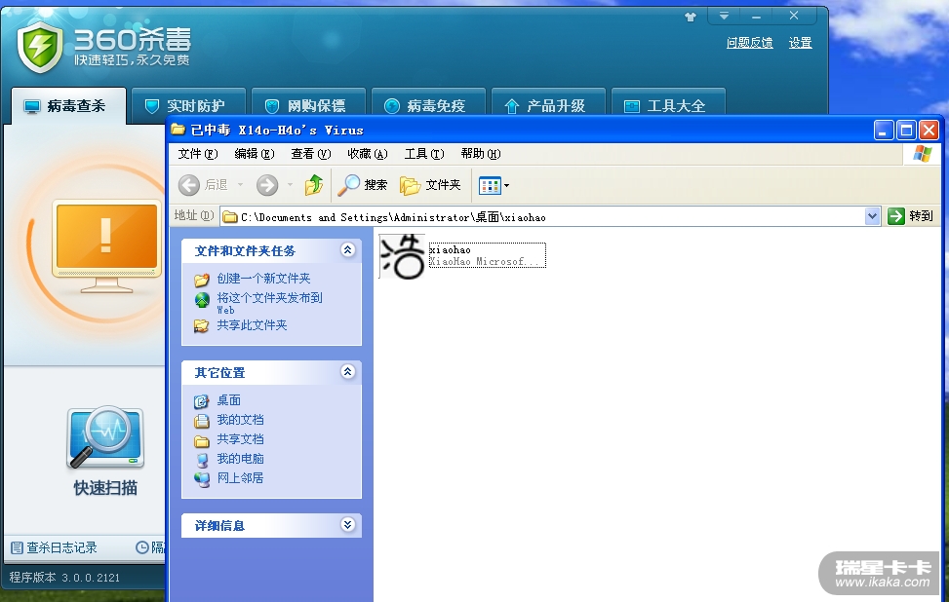Open the views dropdown button
The image size is (949, 602).
[x=494, y=185]
